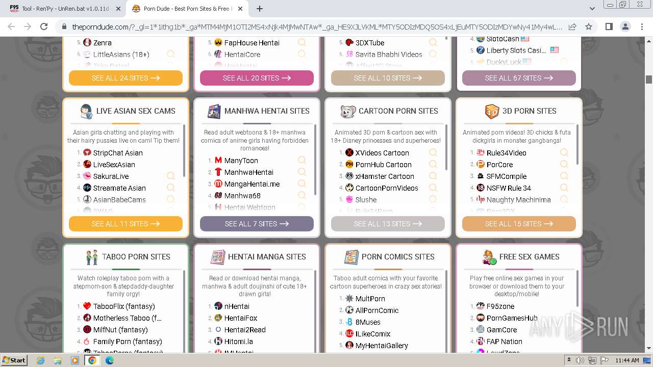Image resolution: width=653 pixels, height=367 pixels.
Task: Reload the page with the refresh icon
Action: [x=44, y=27]
